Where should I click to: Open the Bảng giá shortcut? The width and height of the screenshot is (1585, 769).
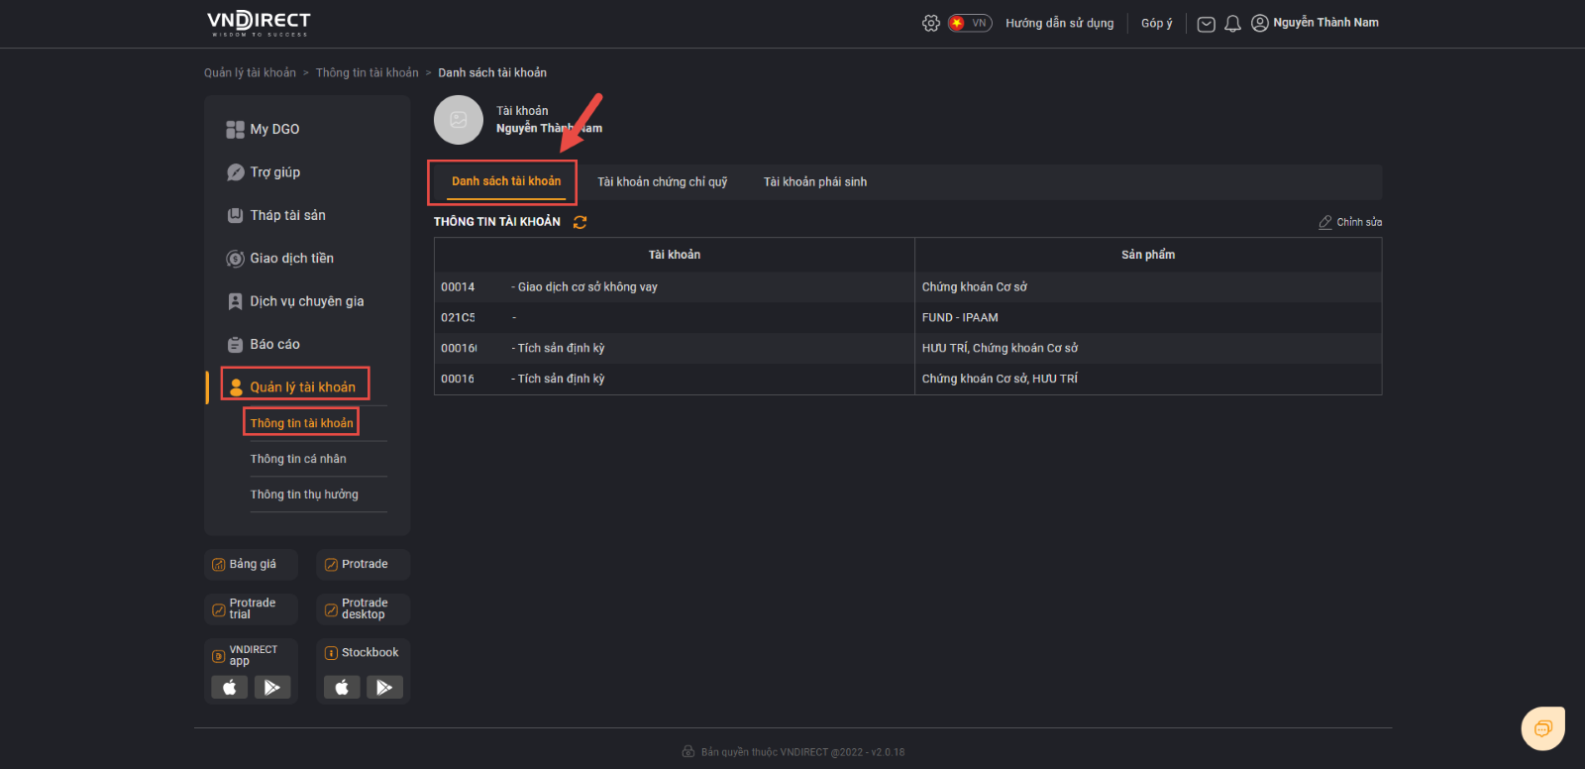pyautogui.click(x=252, y=565)
